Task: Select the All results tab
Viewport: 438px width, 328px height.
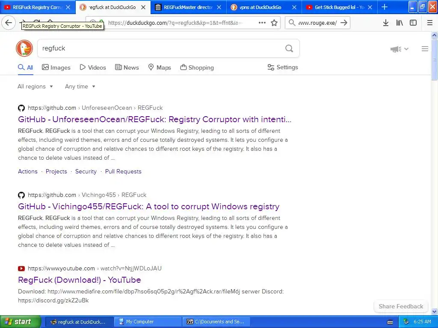Action: 25,67
